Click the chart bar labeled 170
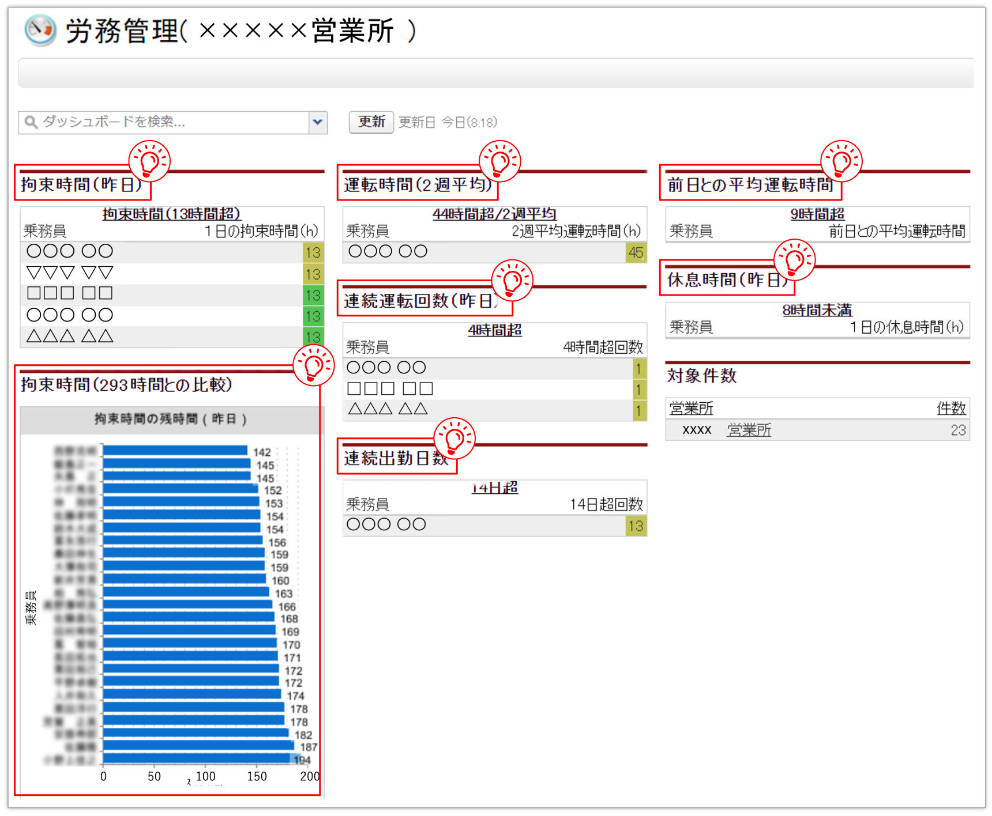Screen dimensions: 992x816 (x=190, y=643)
